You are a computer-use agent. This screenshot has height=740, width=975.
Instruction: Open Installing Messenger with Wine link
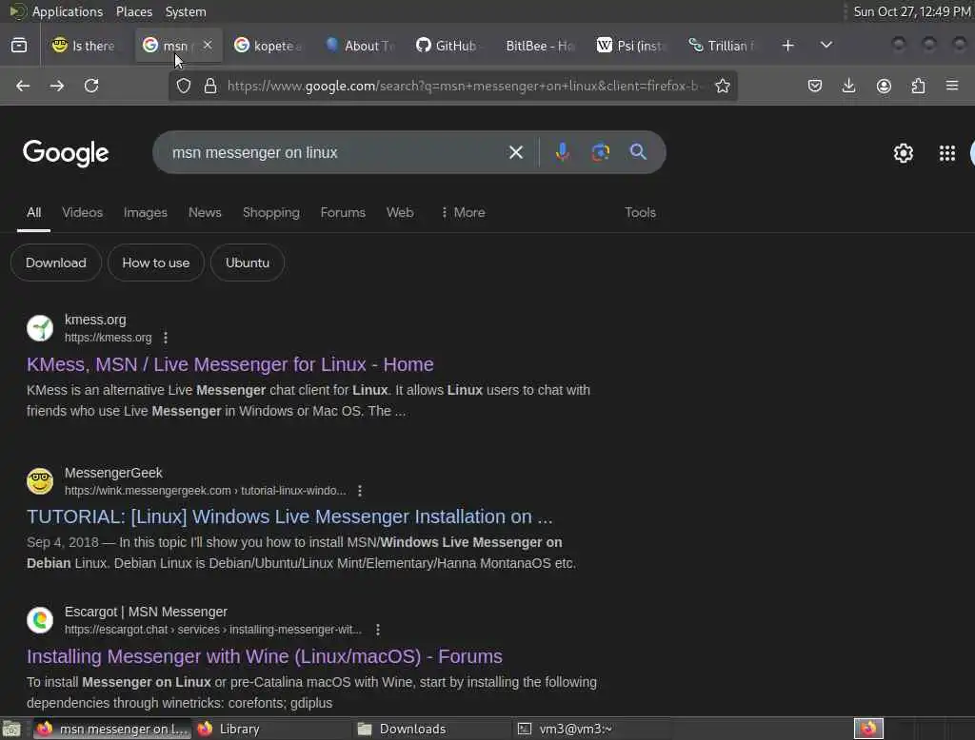pyautogui.click(x=265, y=656)
